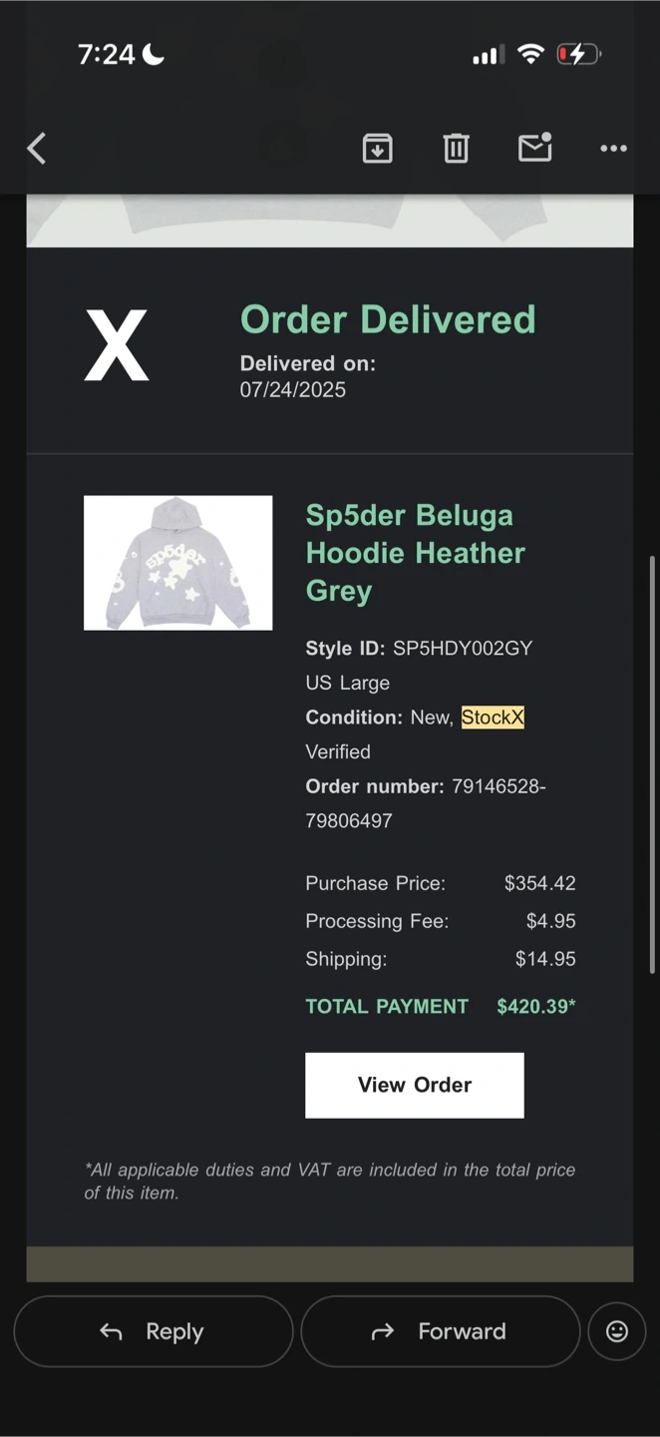The image size is (660, 1437).
Task: Mark email as unread
Action: tap(535, 148)
